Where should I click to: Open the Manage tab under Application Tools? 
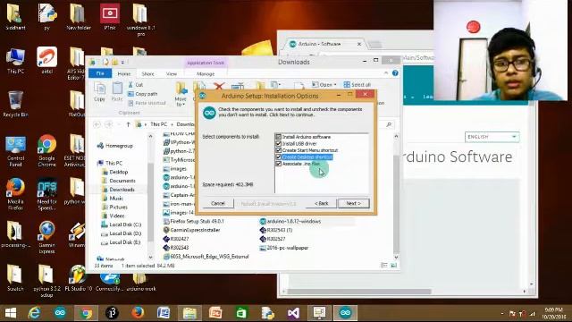pyautogui.click(x=206, y=73)
